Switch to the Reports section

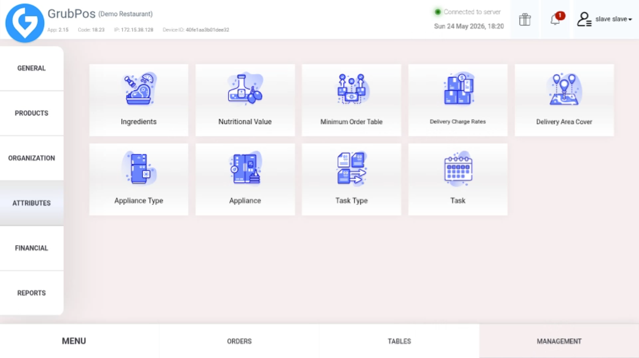32,293
